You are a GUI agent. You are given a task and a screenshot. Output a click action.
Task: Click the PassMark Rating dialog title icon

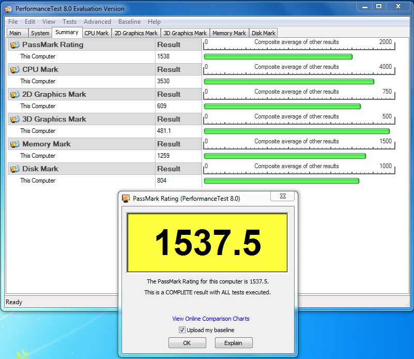click(126, 199)
